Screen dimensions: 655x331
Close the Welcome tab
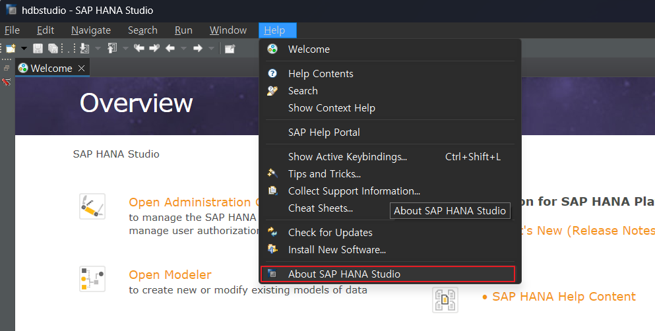pyautogui.click(x=81, y=68)
